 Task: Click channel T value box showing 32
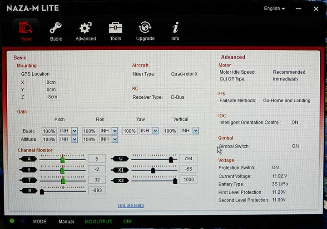97,180
